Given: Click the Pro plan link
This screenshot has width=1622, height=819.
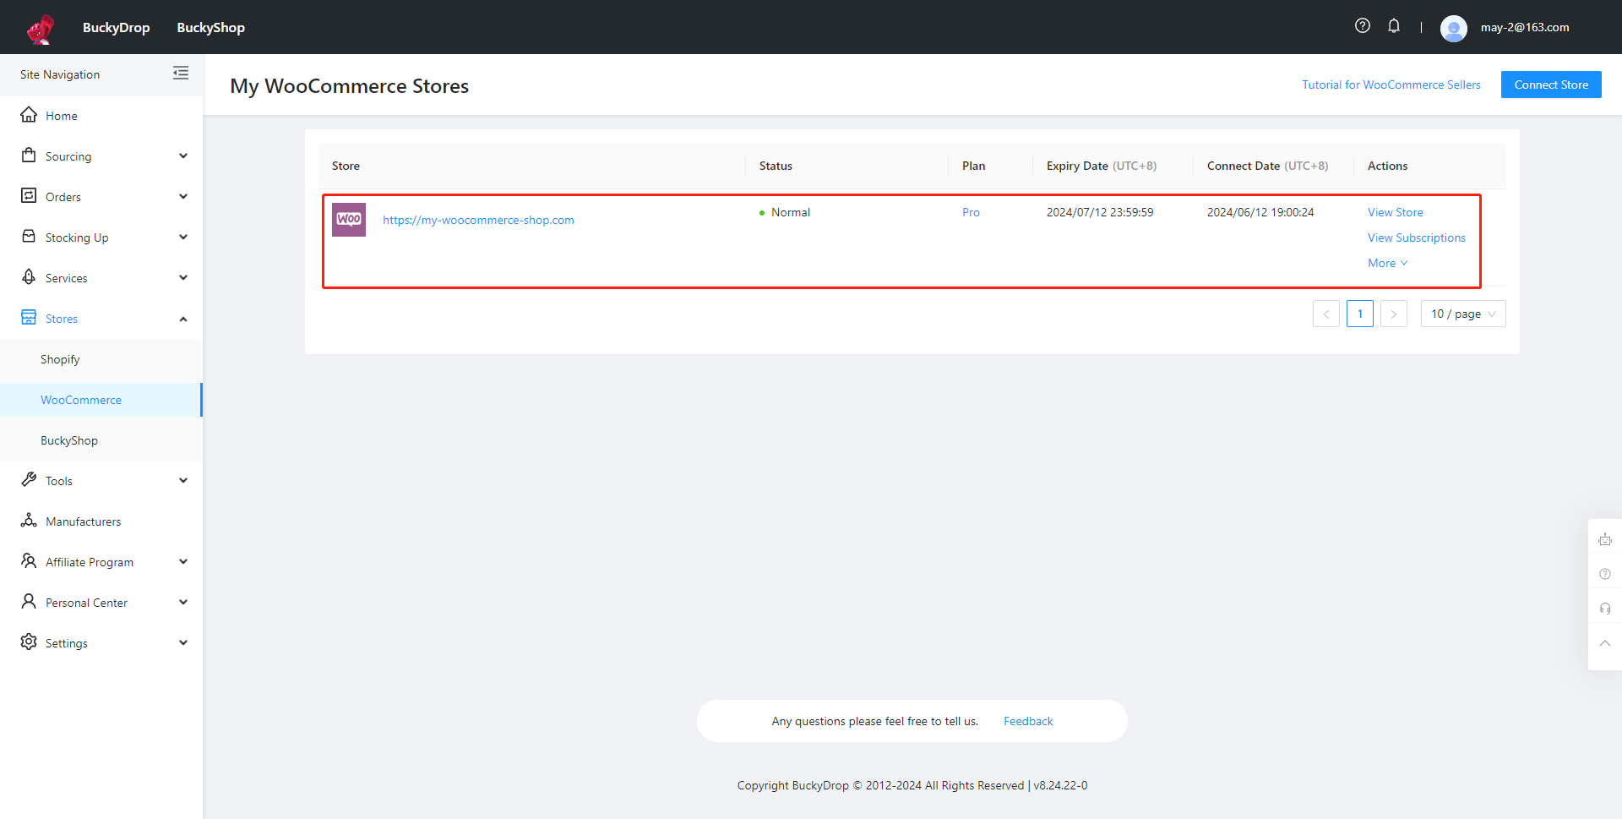Looking at the screenshot, I should tap(971, 212).
